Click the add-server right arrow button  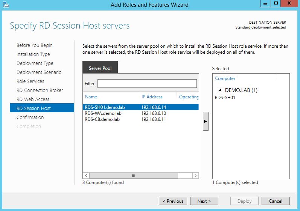[206, 121]
